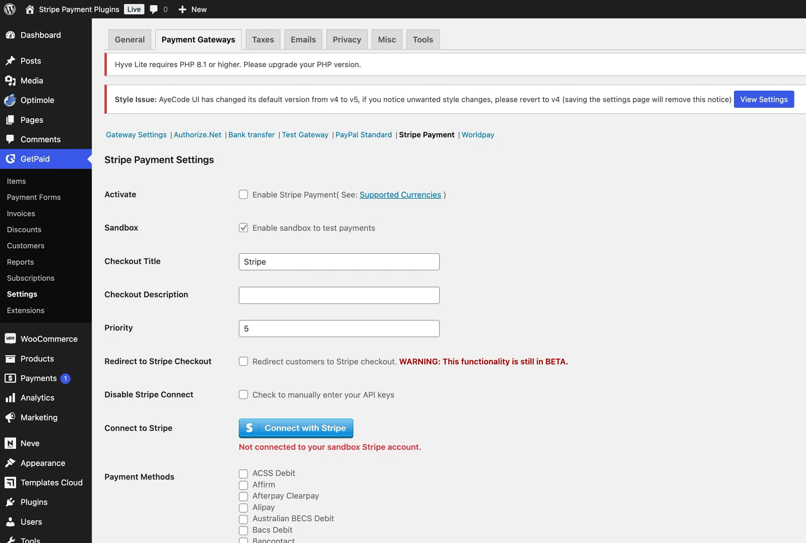
Task: Open Supported Currencies link
Action: point(400,195)
